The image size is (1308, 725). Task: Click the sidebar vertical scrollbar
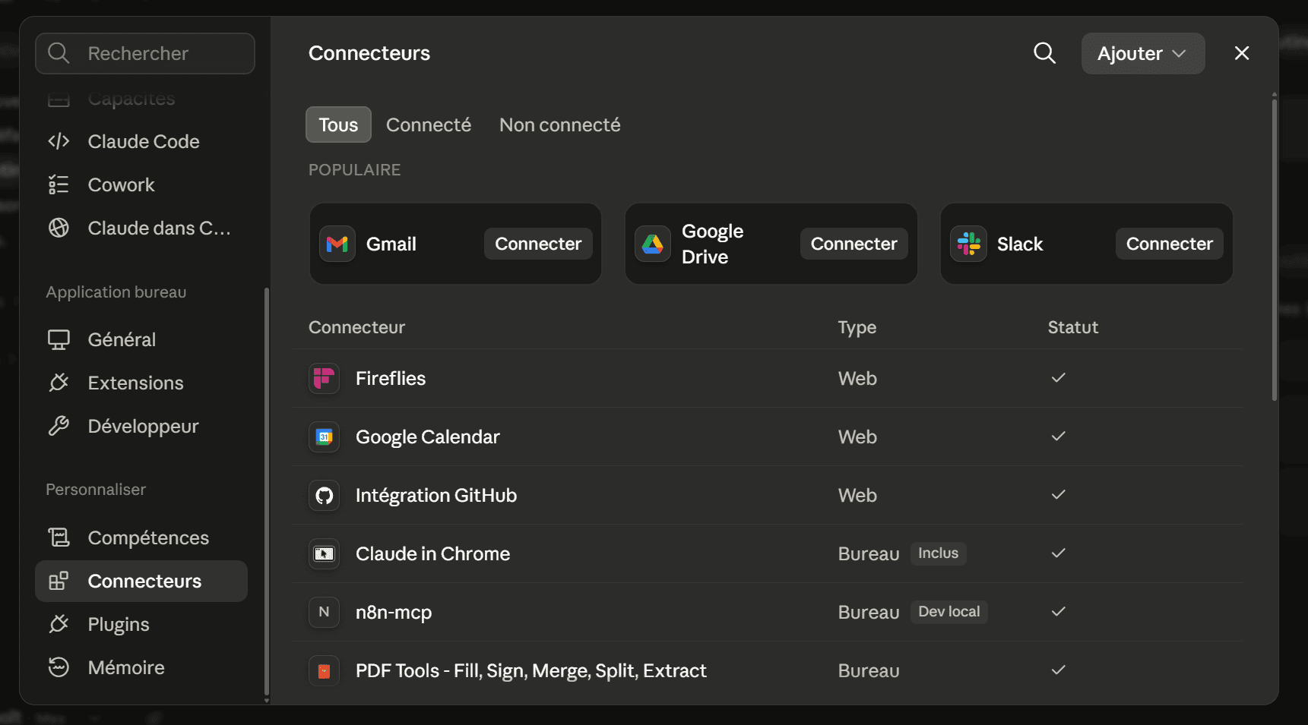point(266,492)
